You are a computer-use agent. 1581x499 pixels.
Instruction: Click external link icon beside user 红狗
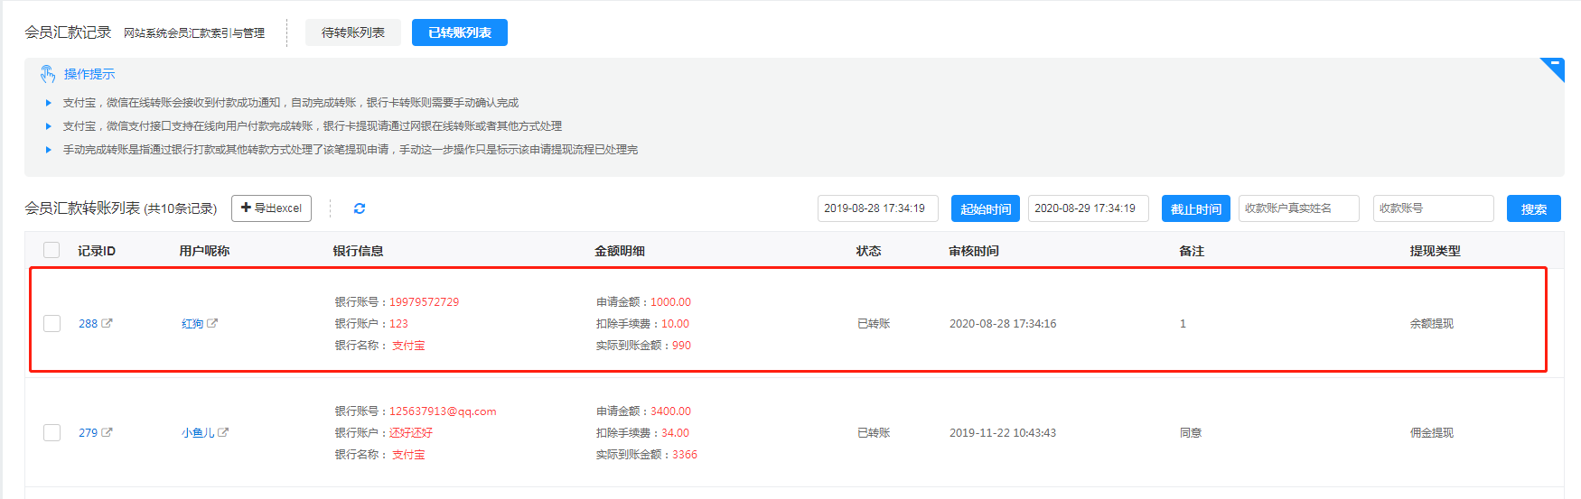point(212,323)
